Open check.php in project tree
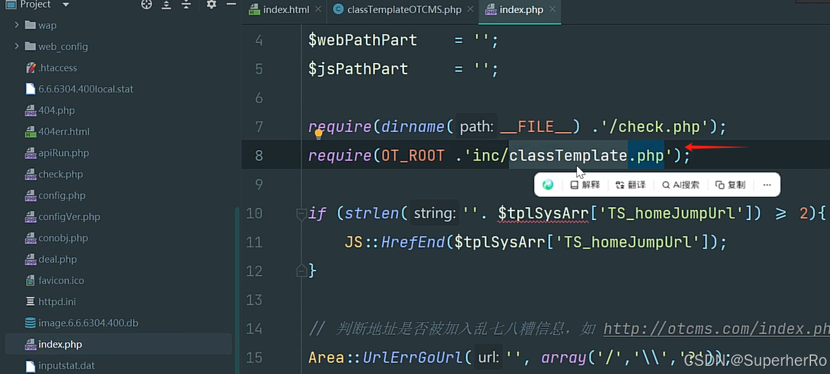Viewport: 830px width, 374px height. 61,173
